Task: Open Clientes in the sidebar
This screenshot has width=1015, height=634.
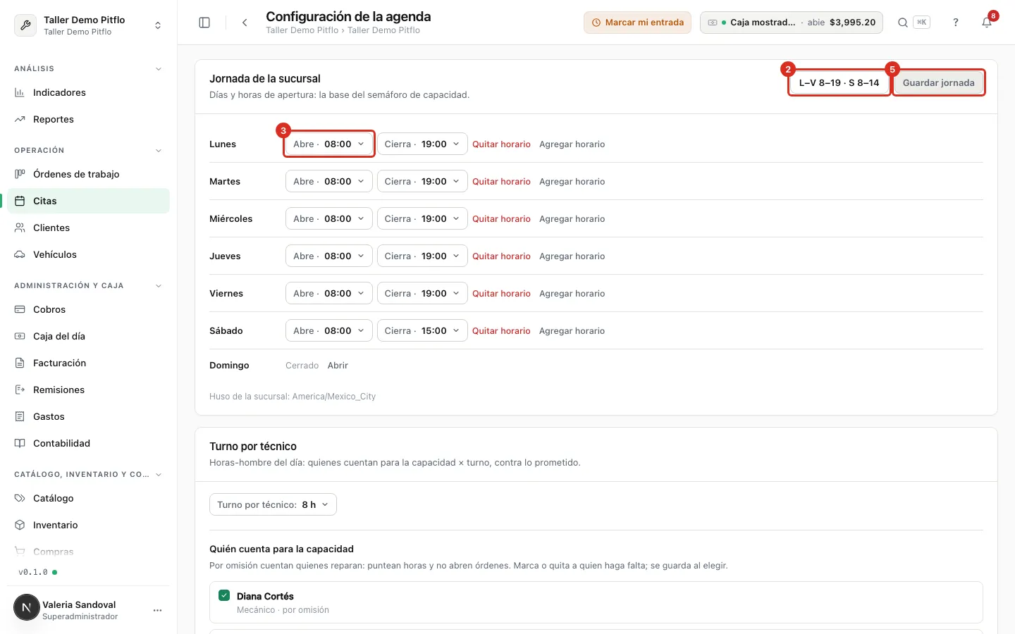Action: [x=89, y=228]
